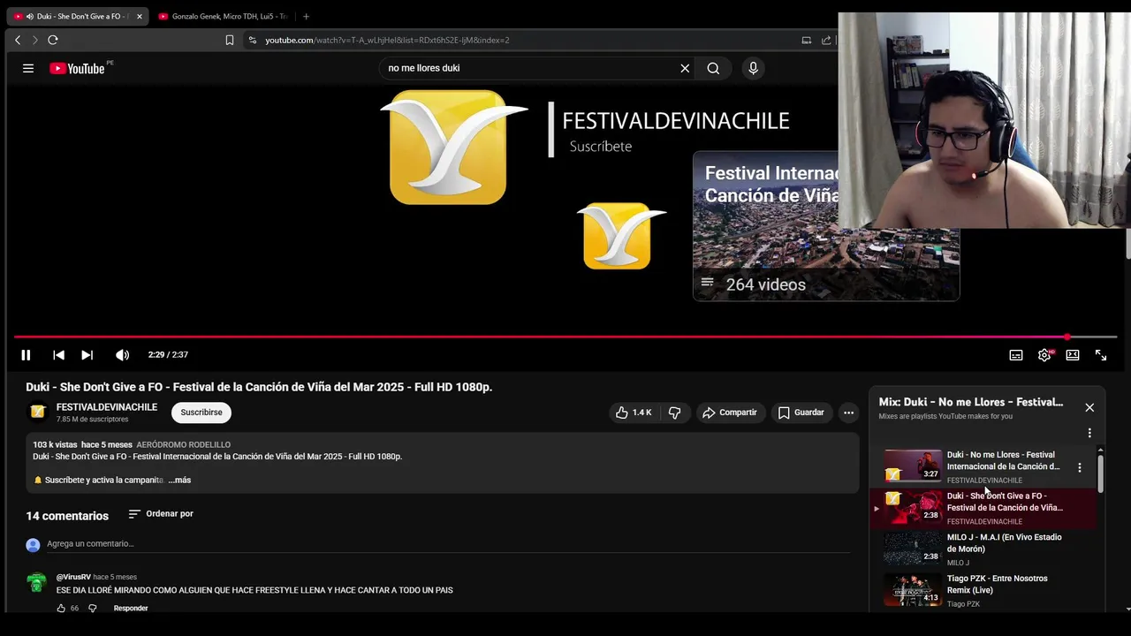Open more actions three-dot menu below video
This screenshot has width=1131, height=636.
click(x=848, y=413)
